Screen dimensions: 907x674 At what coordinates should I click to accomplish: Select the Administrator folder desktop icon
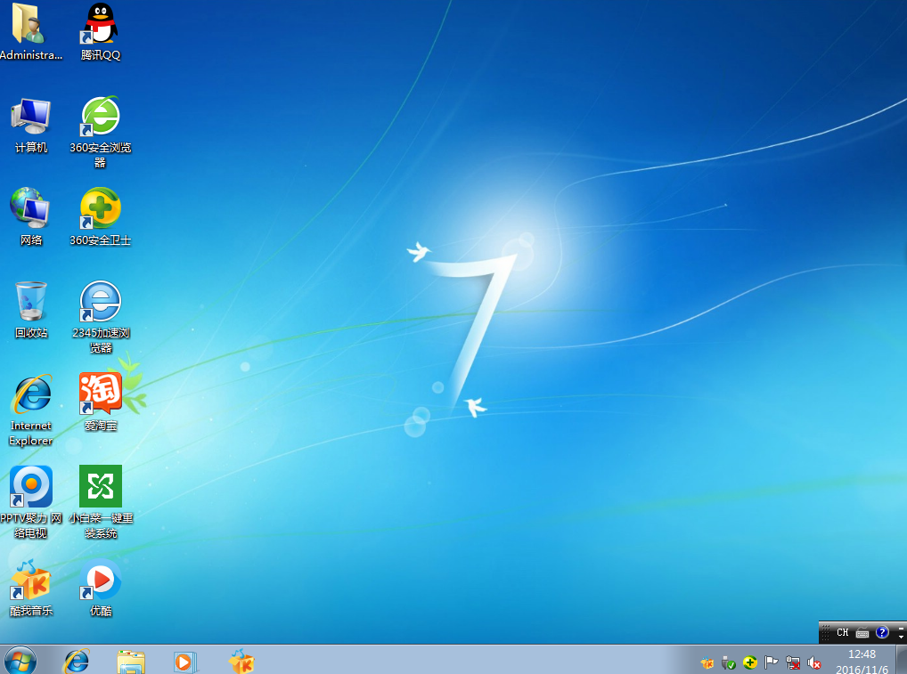(x=30, y=31)
